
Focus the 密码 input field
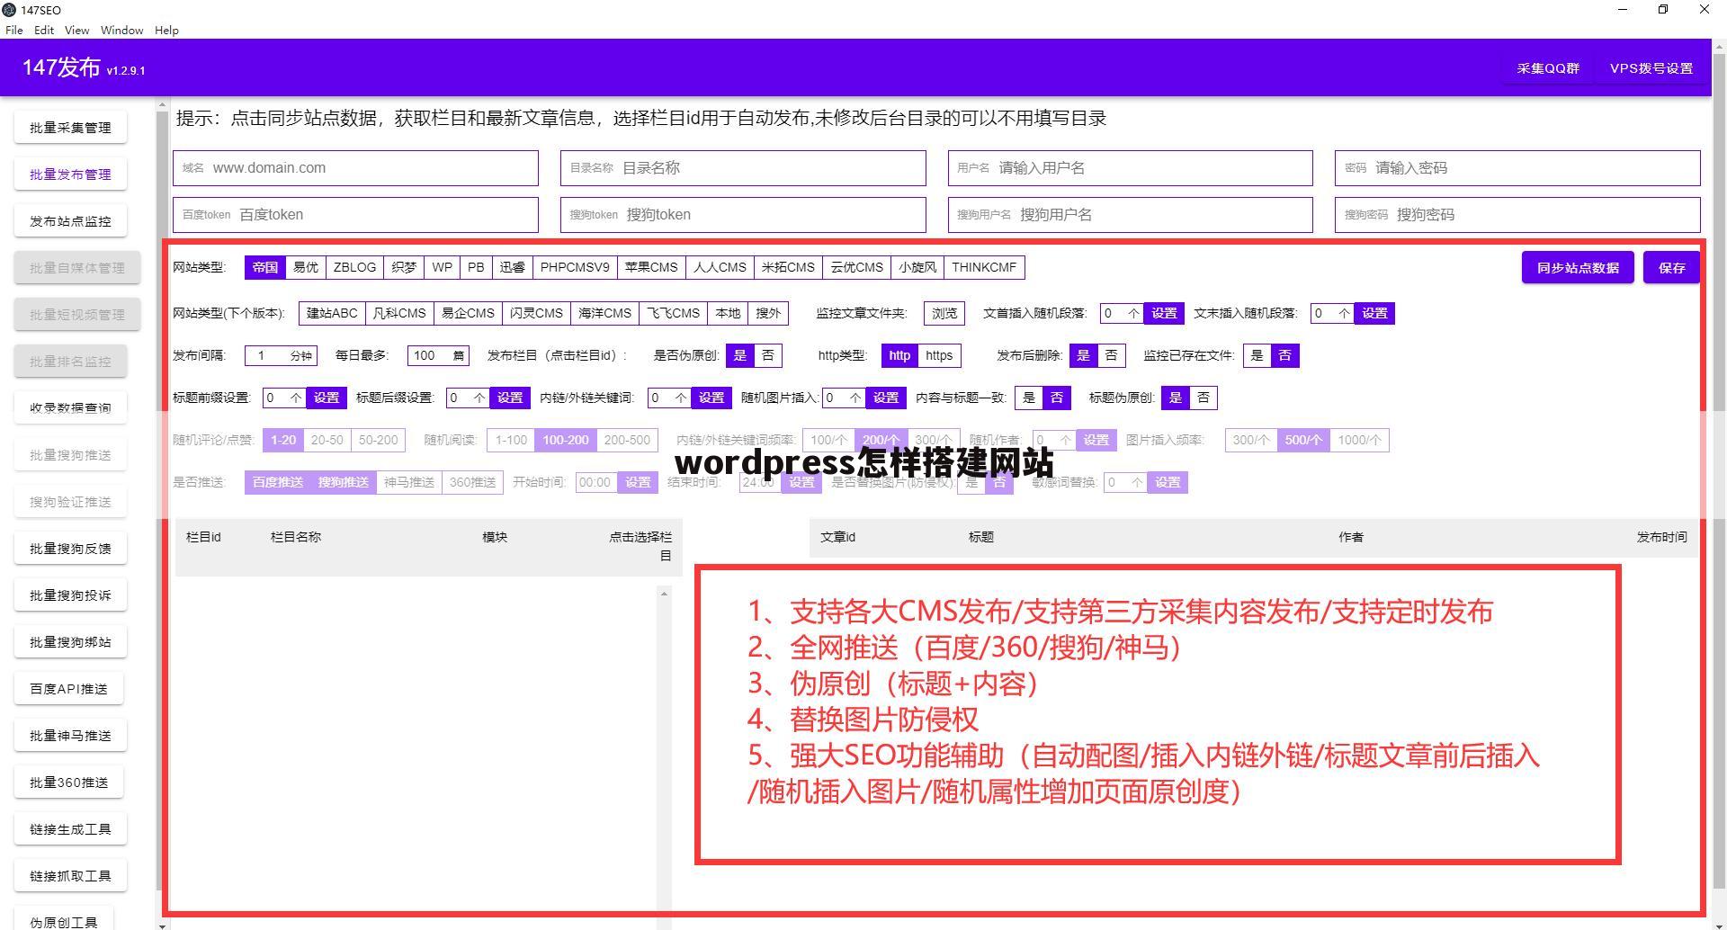1517,168
